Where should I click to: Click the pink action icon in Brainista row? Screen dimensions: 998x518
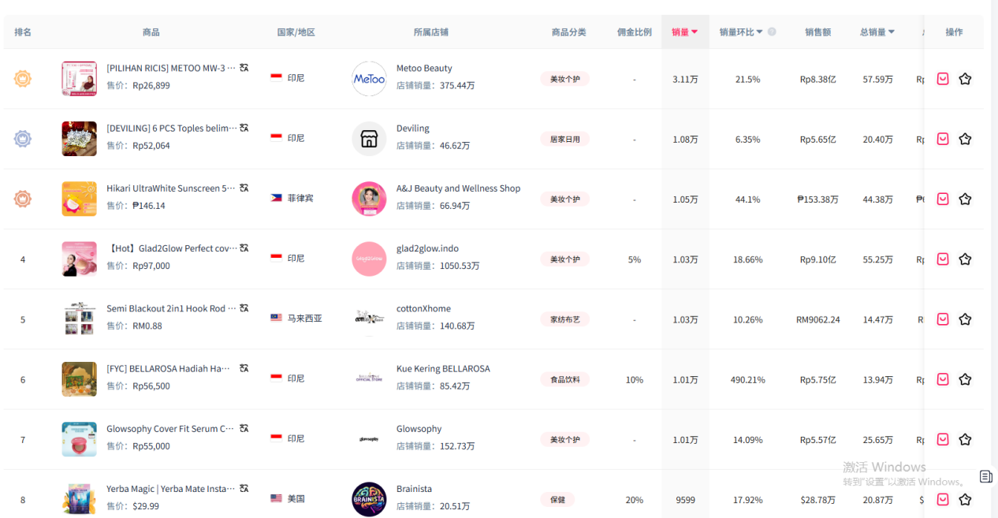[943, 499]
